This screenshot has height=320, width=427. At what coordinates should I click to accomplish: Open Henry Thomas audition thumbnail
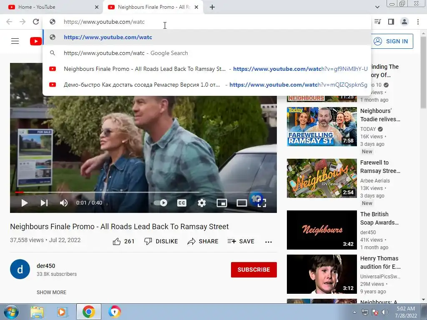coord(322,274)
